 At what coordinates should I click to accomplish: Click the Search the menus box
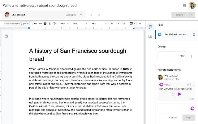coord(17,24)
